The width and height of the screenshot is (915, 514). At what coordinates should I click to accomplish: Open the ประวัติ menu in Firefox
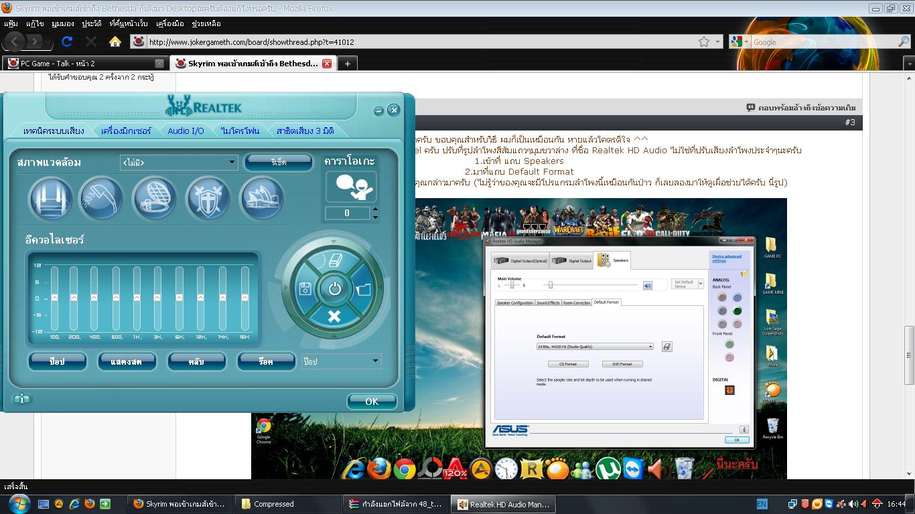point(92,23)
